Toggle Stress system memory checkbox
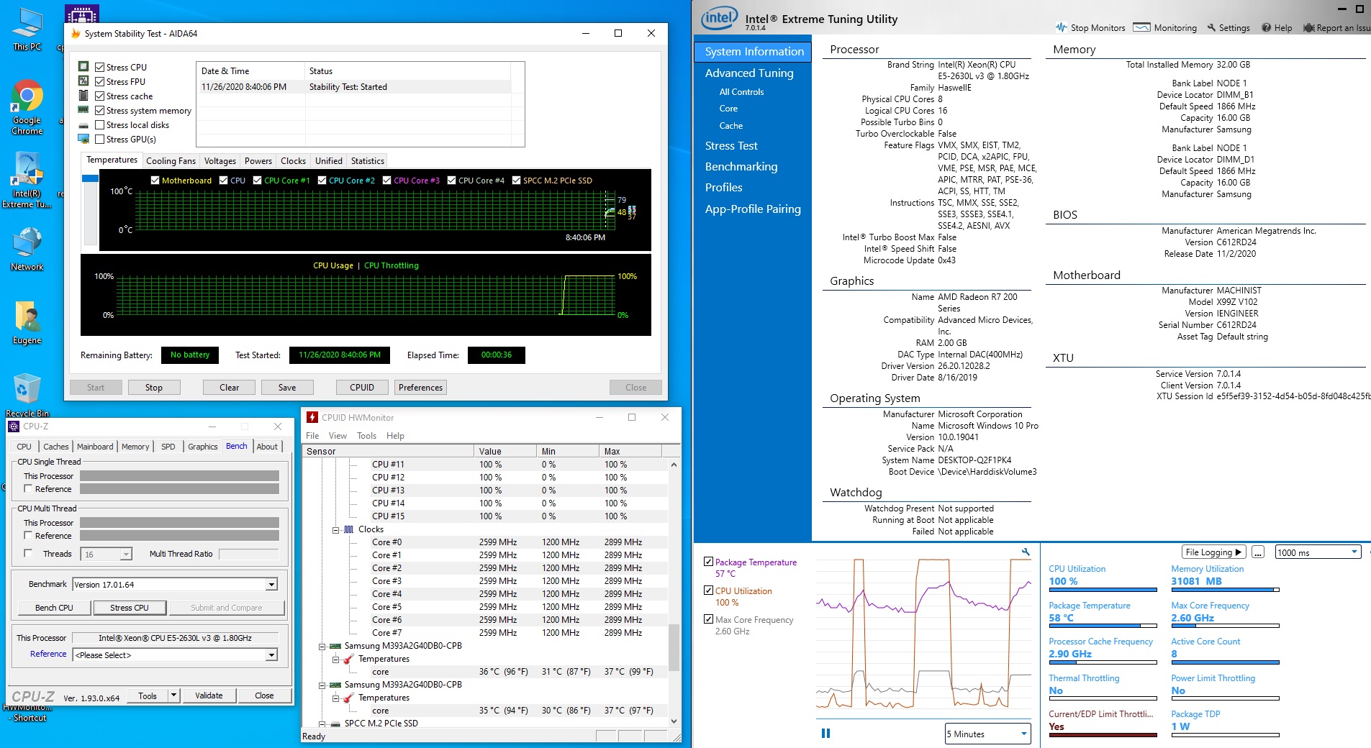This screenshot has width=1371, height=748. point(100,110)
